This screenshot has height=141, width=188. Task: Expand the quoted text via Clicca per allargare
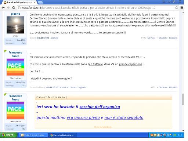coord(103,127)
